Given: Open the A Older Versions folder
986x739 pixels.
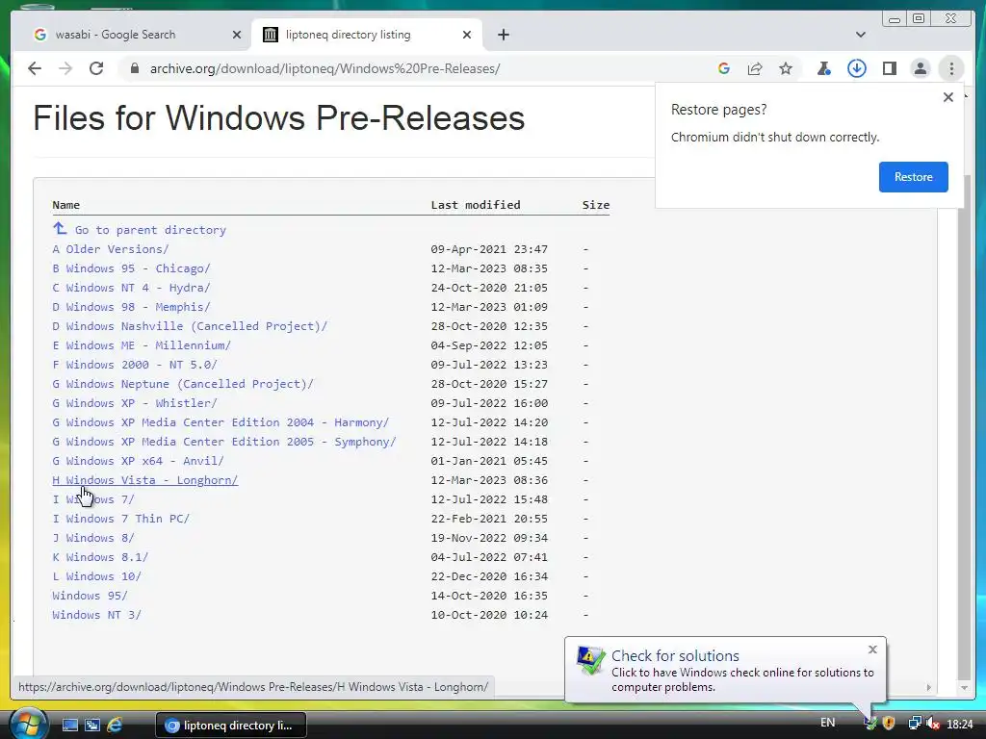Looking at the screenshot, I should [x=111, y=249].
